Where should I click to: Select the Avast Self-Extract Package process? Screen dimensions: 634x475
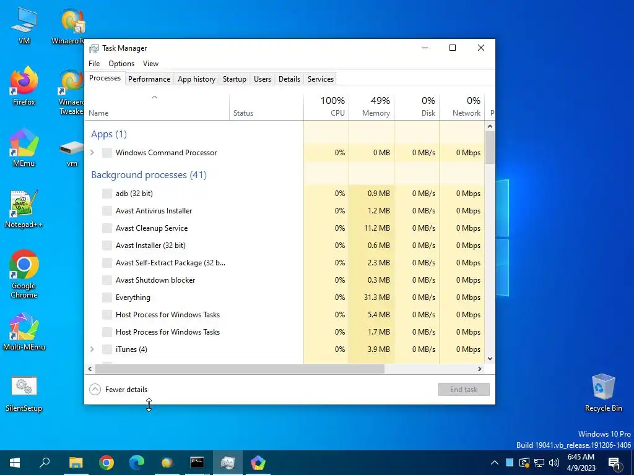click(284, 263)
